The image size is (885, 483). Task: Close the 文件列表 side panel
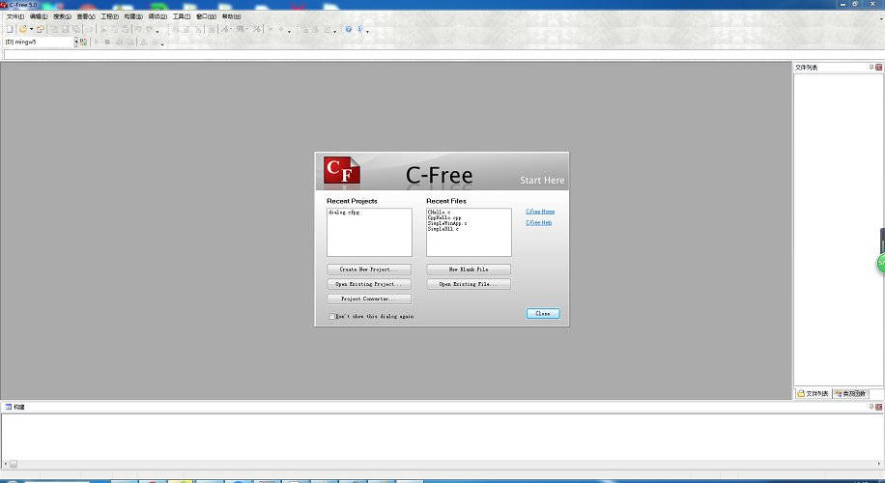click(x=879, y=68)
